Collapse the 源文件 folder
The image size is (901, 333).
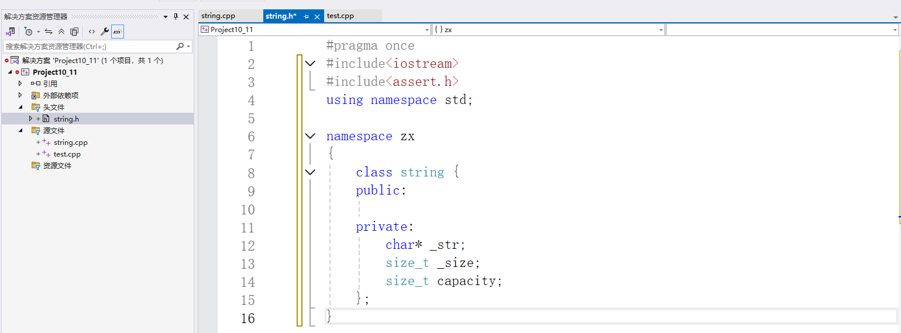[x=20, y=131]
